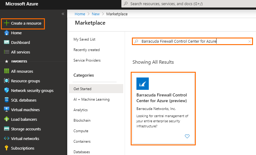The width and height of the screenshot is (256, 155).
Task: Open Resource groups in favorites
Action: coord(26,81)
